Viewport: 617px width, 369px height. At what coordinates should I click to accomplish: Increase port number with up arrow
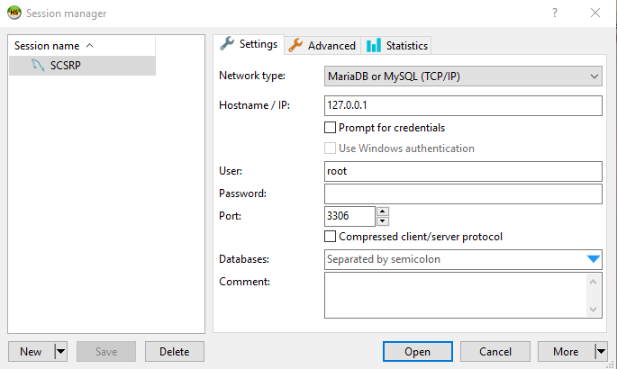[383, 211]
